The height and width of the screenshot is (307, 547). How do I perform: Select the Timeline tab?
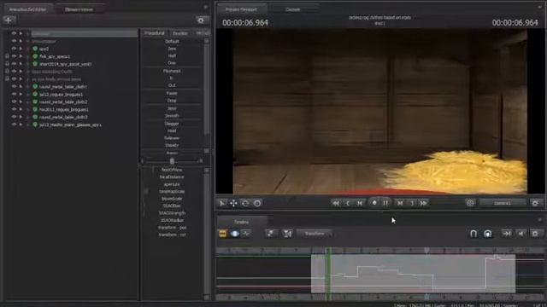point(241,222)
